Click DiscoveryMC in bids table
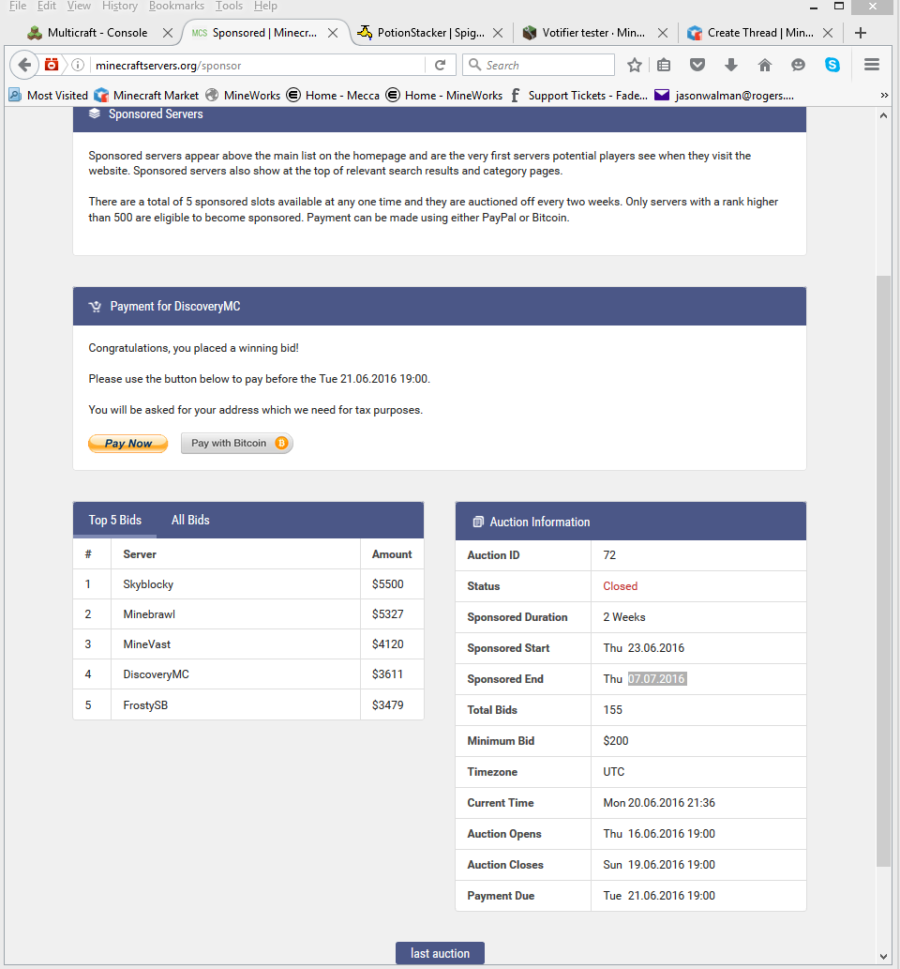Viewport: 900px width, 969px height. (156, 674)
